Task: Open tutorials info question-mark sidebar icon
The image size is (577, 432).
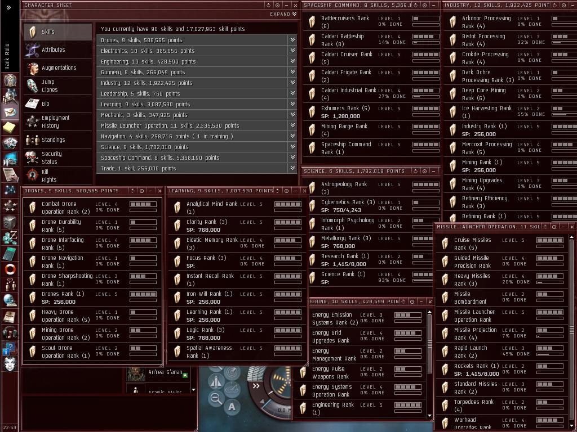Action: tap(10, 348)
